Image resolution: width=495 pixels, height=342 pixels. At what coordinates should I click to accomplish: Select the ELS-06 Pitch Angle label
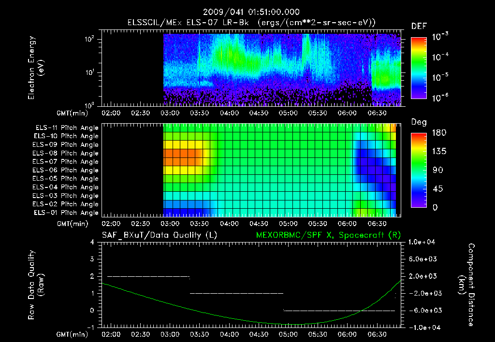click(65, 171)
